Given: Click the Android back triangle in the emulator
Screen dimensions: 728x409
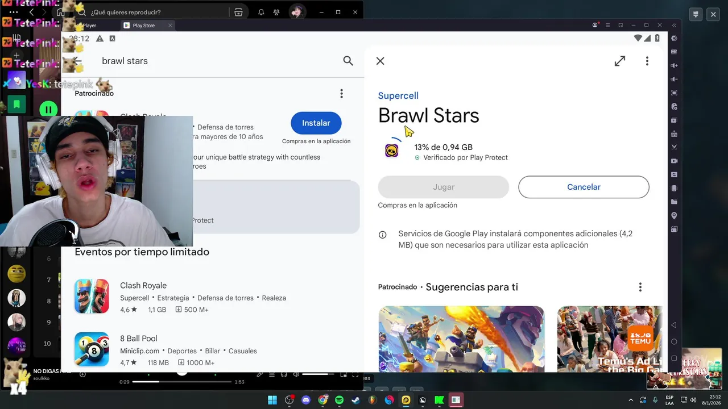Looking at the screenshot, I should [674, 325].
